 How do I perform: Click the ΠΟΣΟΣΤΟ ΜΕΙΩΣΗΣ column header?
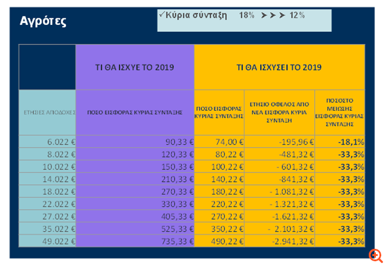click(x=340, y=113)
